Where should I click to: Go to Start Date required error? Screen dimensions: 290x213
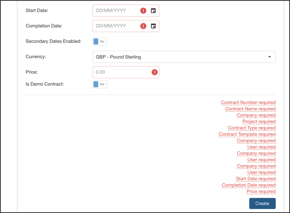[x=256, y=179]
